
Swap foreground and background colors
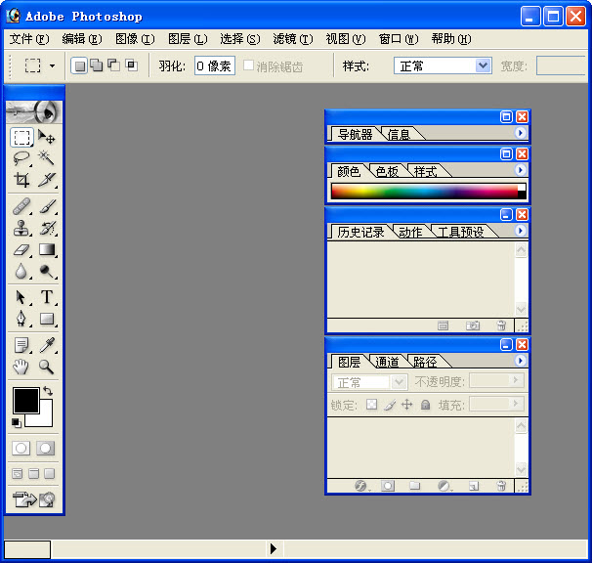[x=48, y=391]
